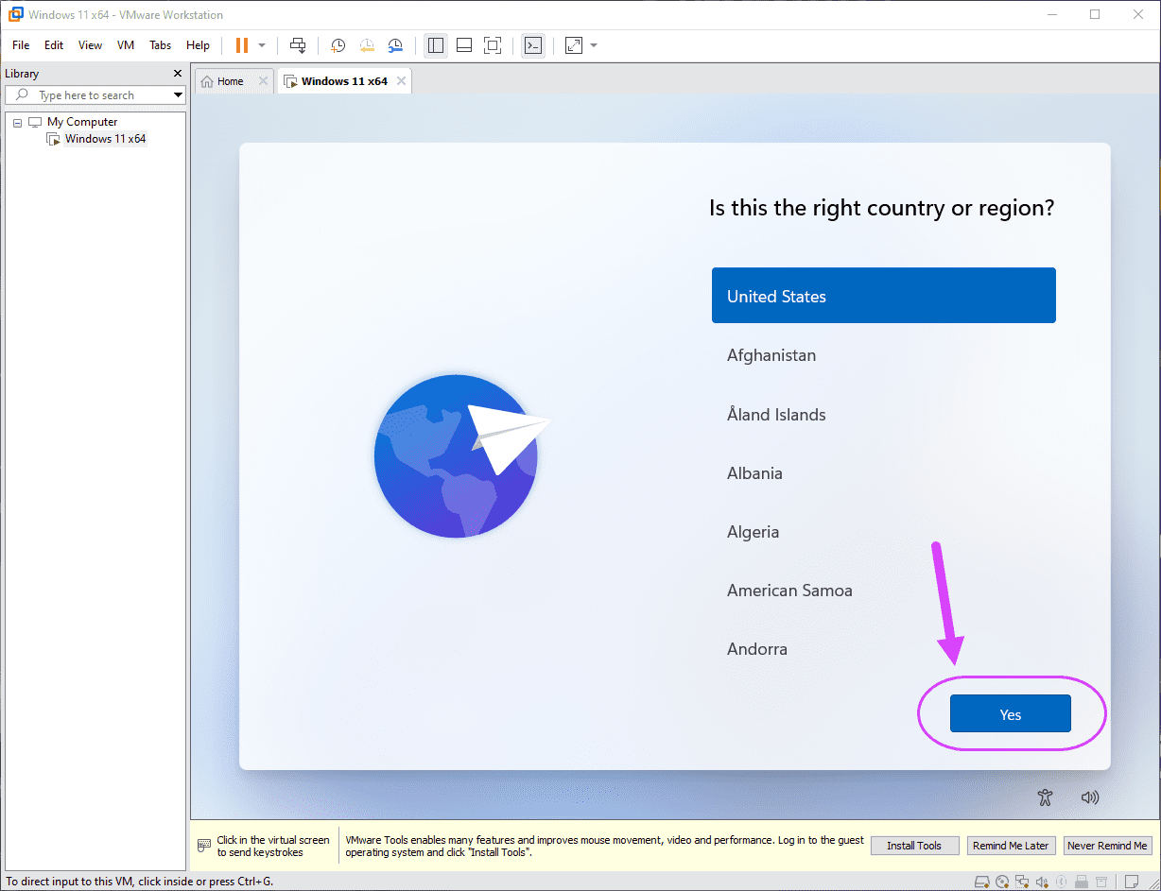
Task: Click the network adapter status icon
Action: pyautogui.click(x=1022, y=882)
